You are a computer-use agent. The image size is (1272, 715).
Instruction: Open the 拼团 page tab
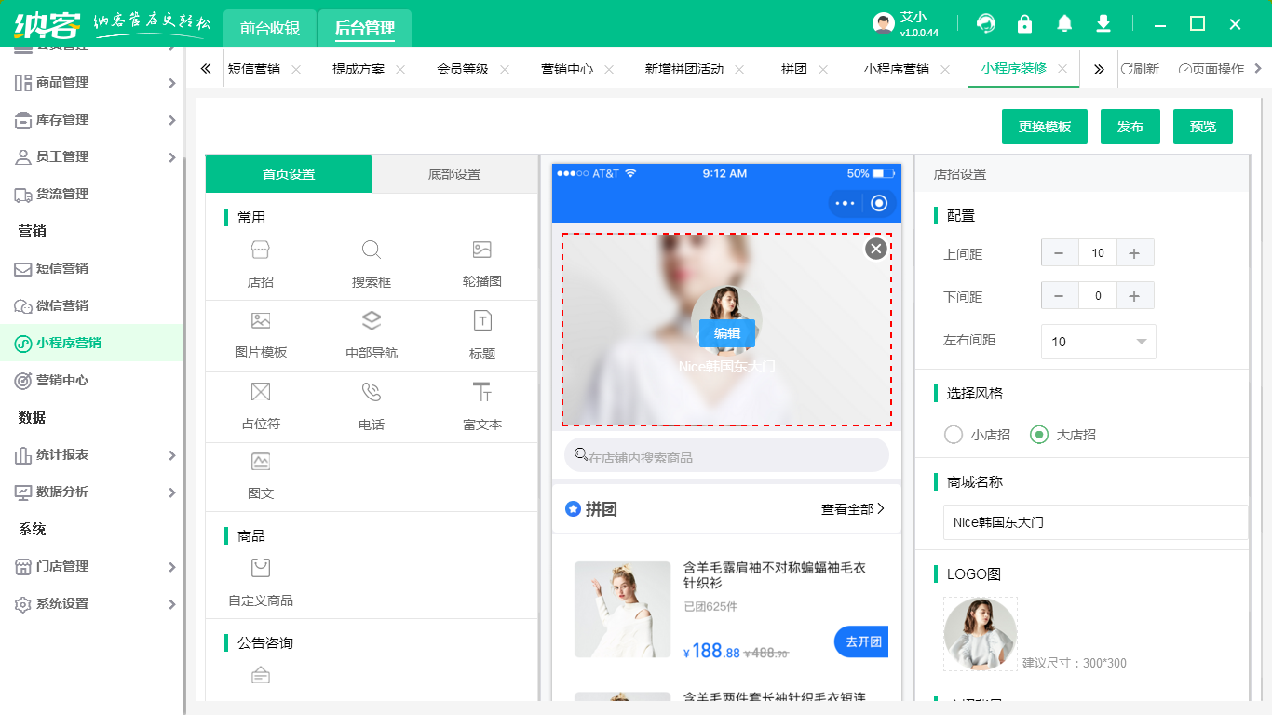794,69
